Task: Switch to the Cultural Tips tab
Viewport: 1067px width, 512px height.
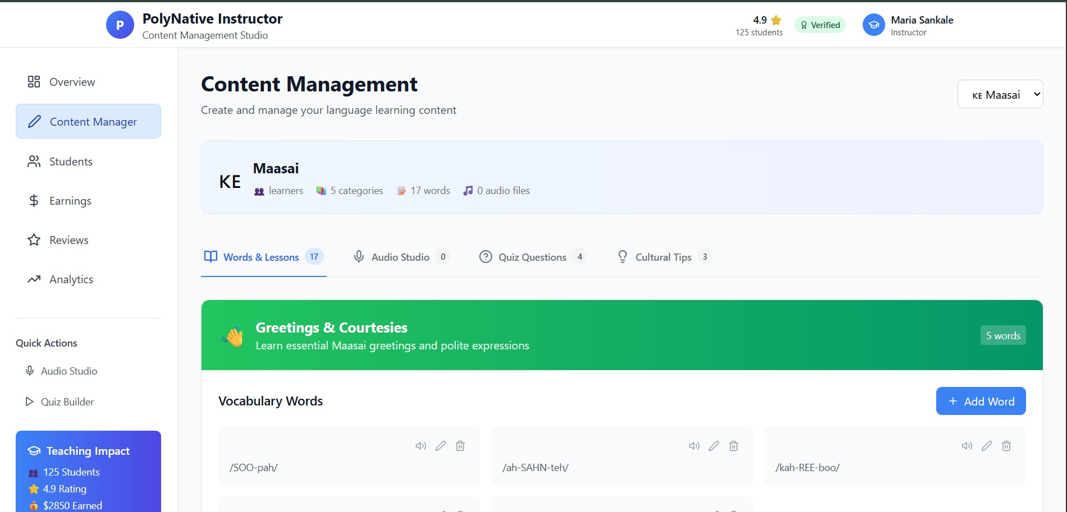Action: coord(664,257)
